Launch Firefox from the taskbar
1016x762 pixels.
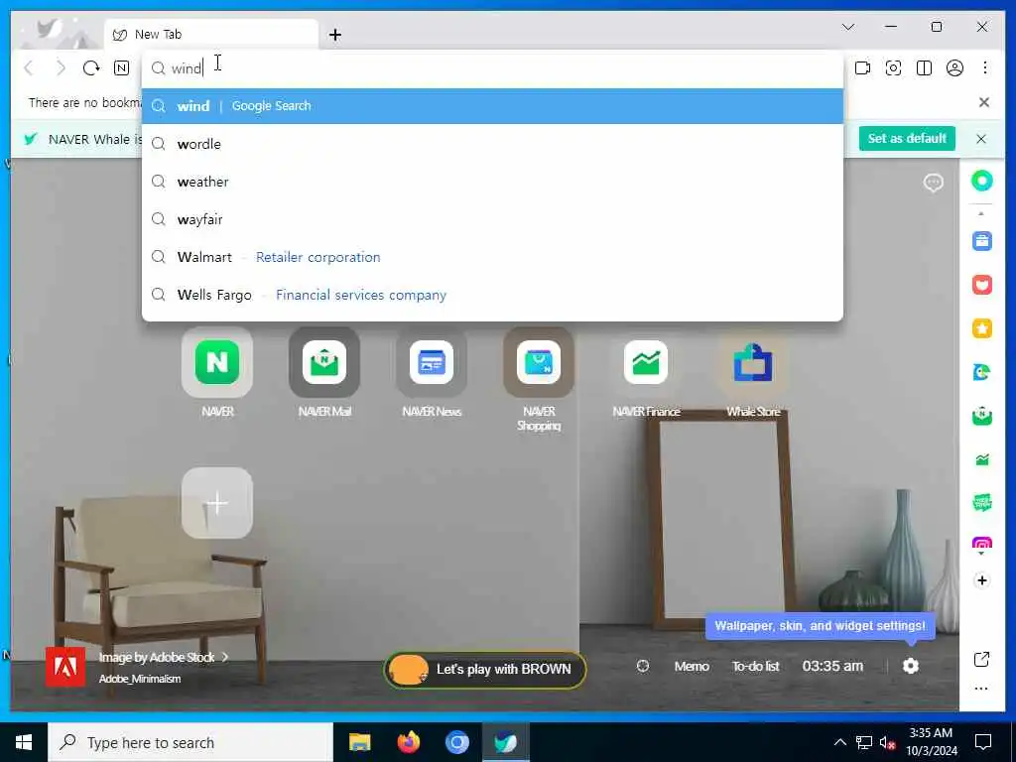point(408,742)
